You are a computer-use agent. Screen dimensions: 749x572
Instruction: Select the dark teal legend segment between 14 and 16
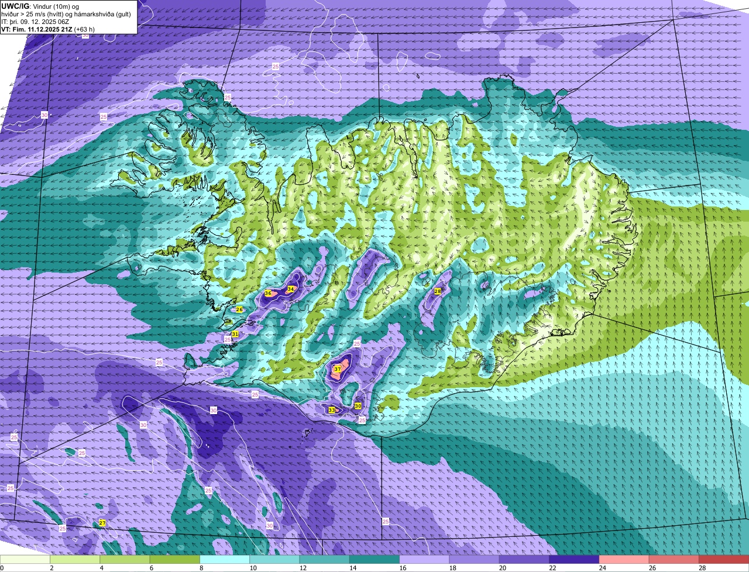coord(374,559)
